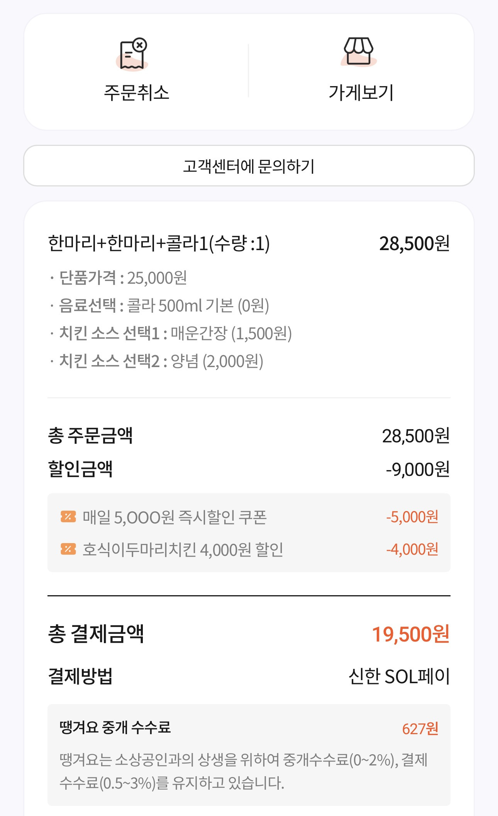Click the 19,500원 total payment amount

click(410, 634)
